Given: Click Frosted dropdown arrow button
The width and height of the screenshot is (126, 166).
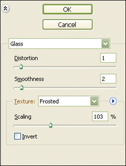Looking at the screenshot, I should [94, 101].
